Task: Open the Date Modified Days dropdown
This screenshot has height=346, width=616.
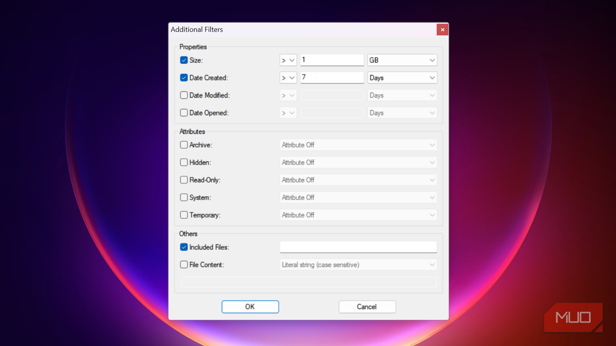Action: 402,95
